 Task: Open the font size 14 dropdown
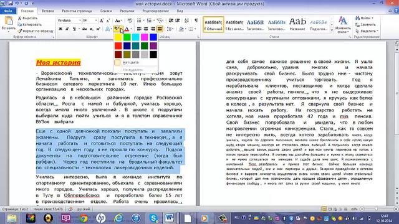pos(96,21)
